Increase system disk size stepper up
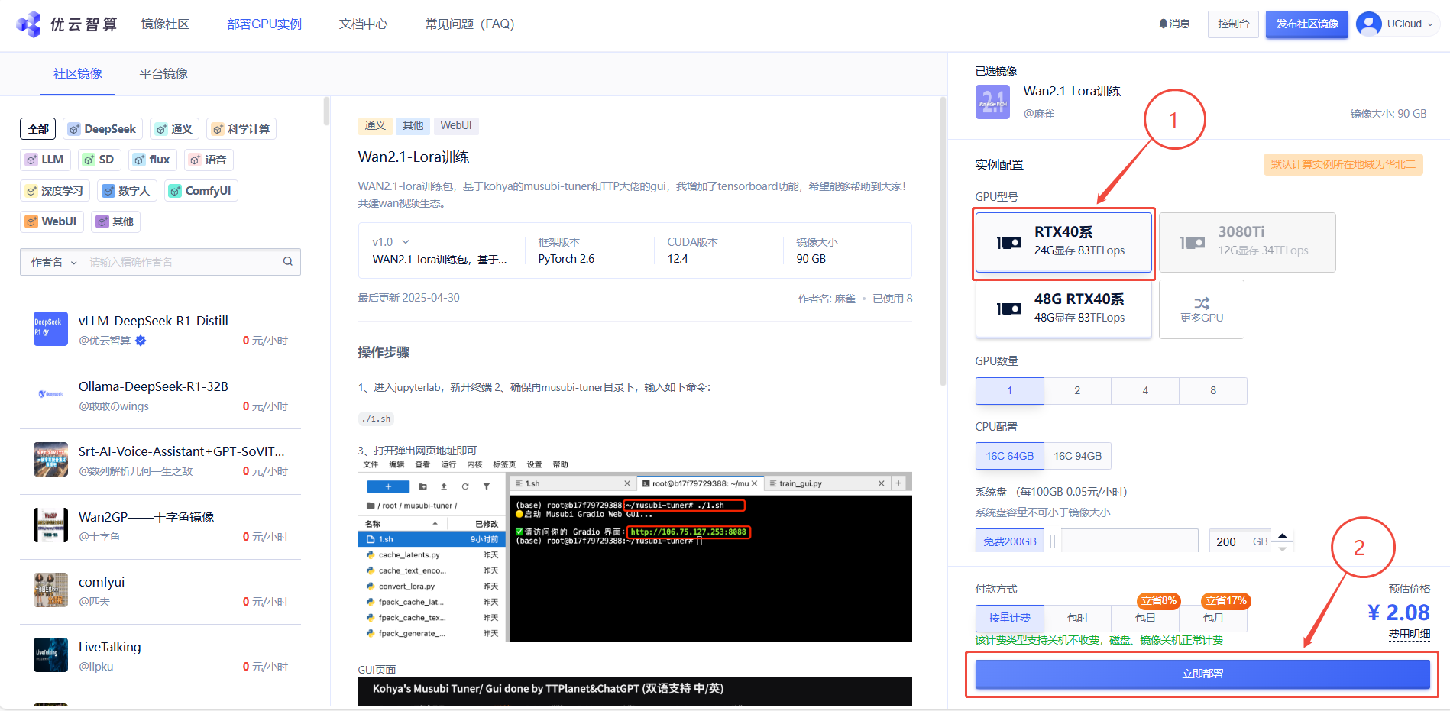The height and width of the screenshot is (711, 1450). [x=1283, y=535]
